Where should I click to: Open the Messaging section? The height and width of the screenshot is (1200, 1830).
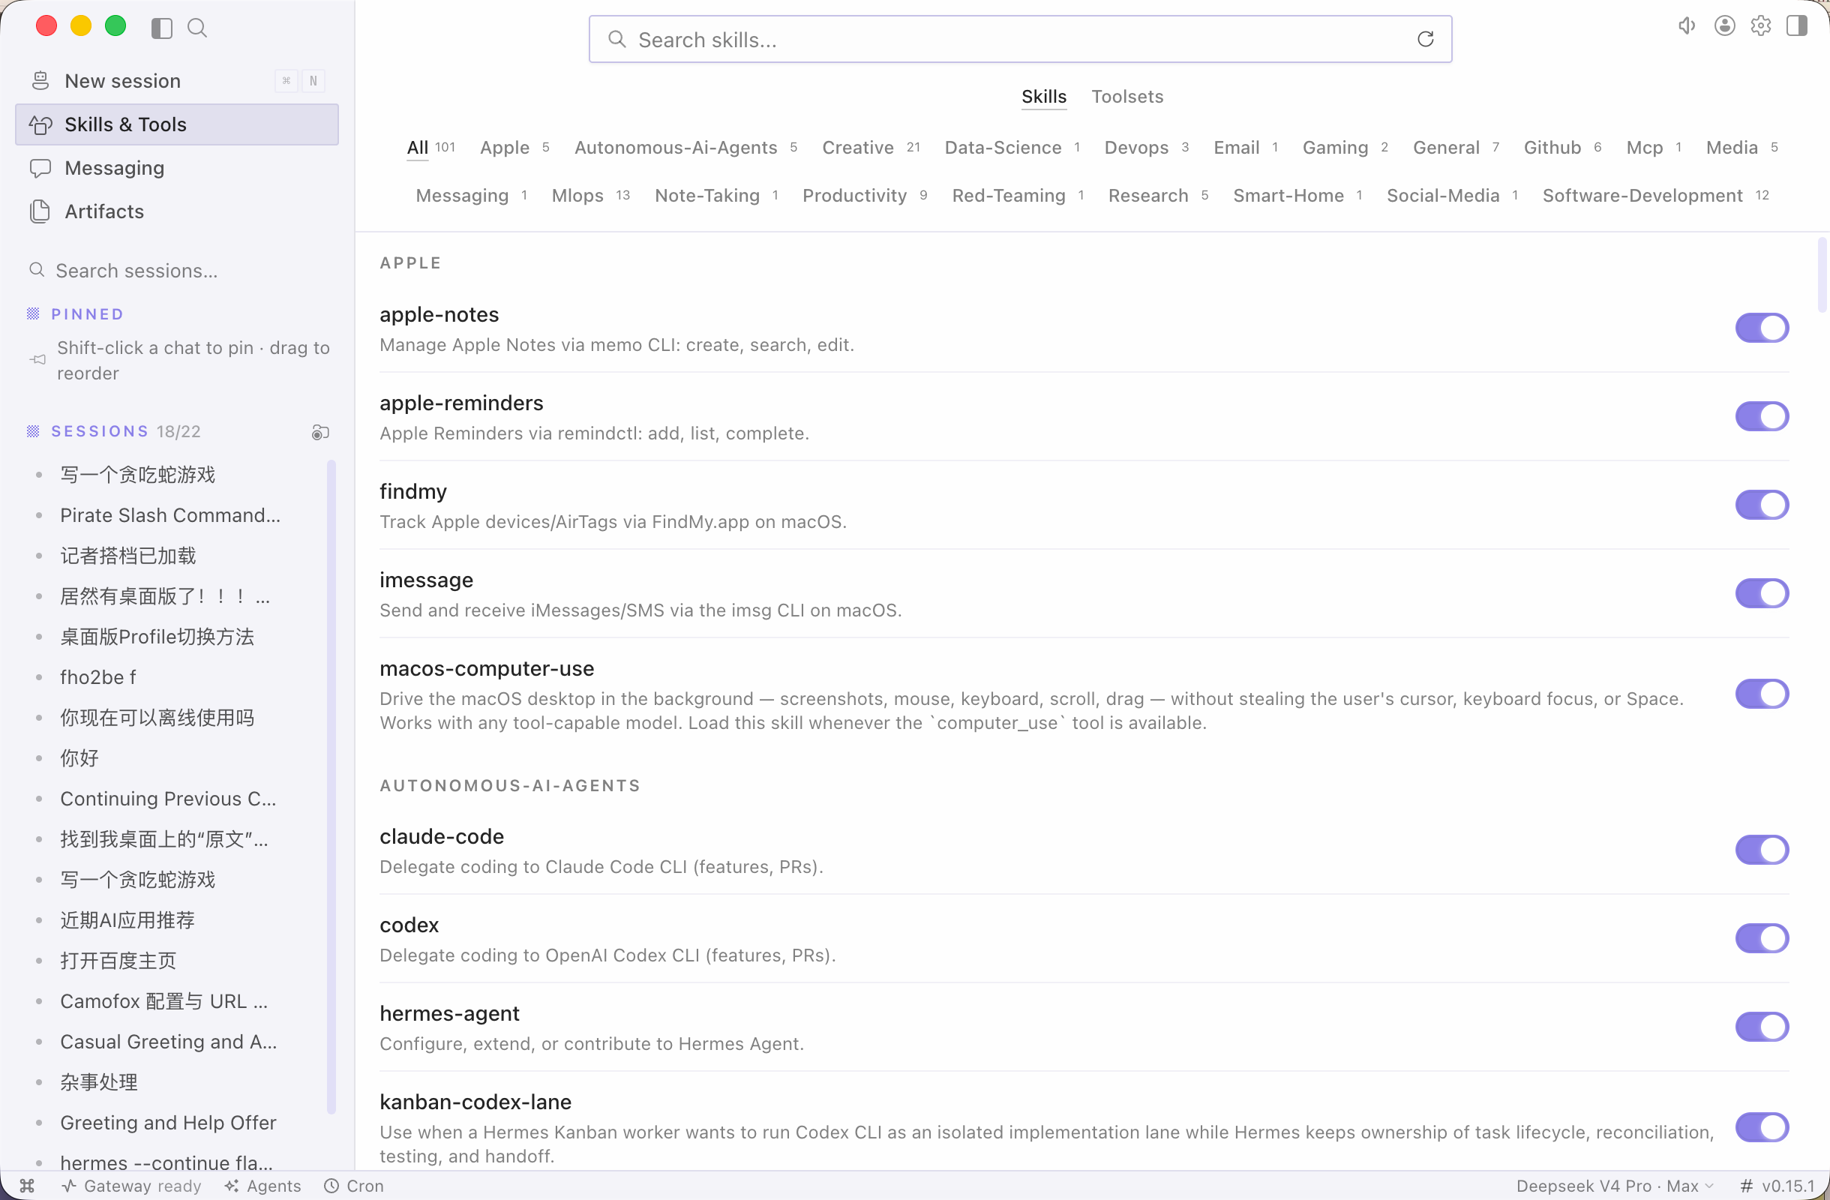[x=177, y=167]
